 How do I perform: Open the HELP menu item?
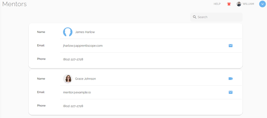(x=217, y=4)
